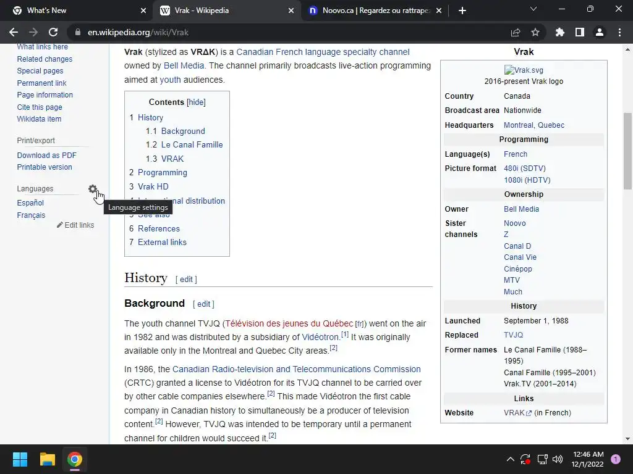Close the Noovo.ca tab

[x=439, y=10]
